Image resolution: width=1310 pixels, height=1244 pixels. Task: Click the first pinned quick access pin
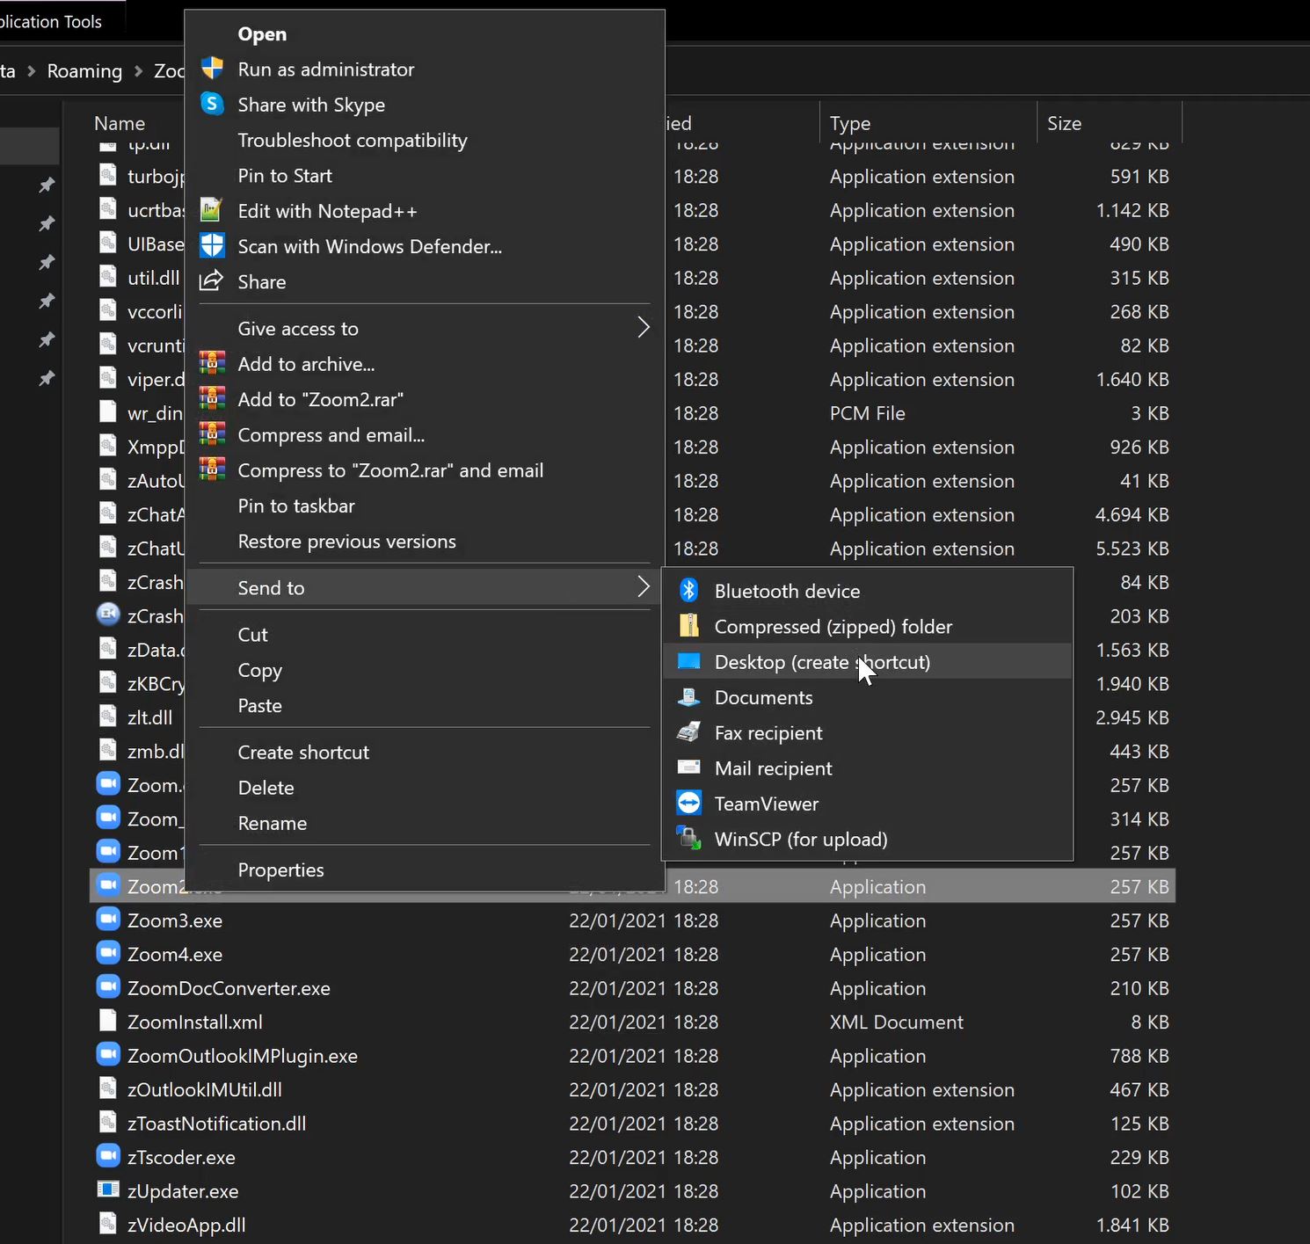[47, 186]
